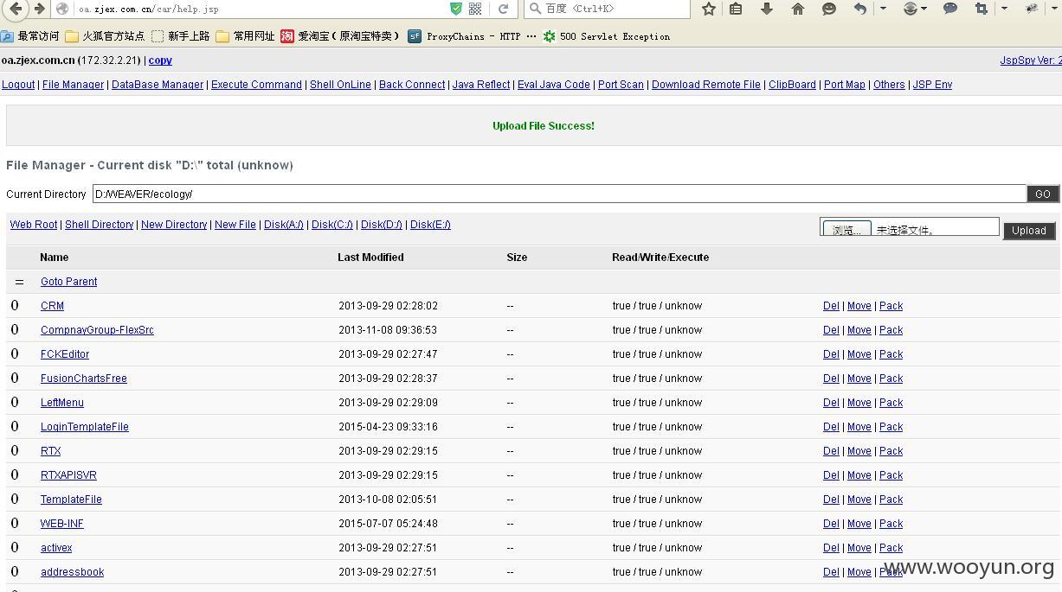Click the Upload button
Screen dimensions: 1062x592
[x=1029, y=231]
